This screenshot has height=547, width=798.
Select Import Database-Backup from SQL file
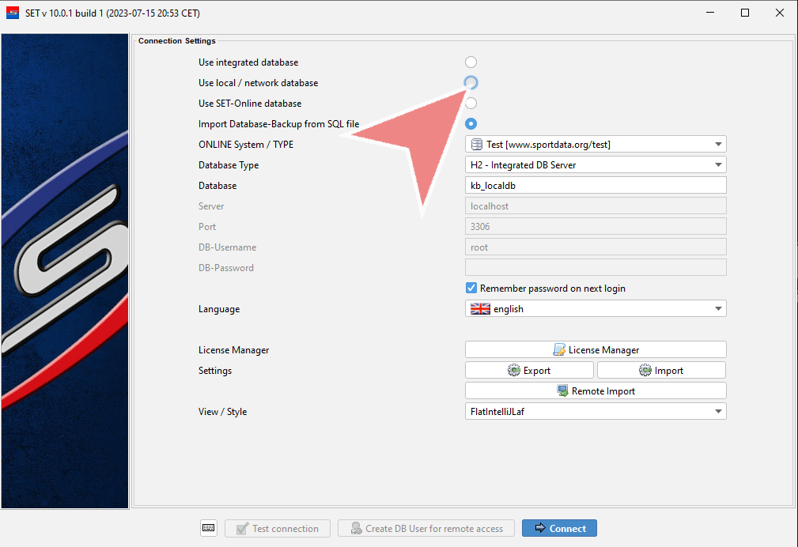click(x=471, y=124)
